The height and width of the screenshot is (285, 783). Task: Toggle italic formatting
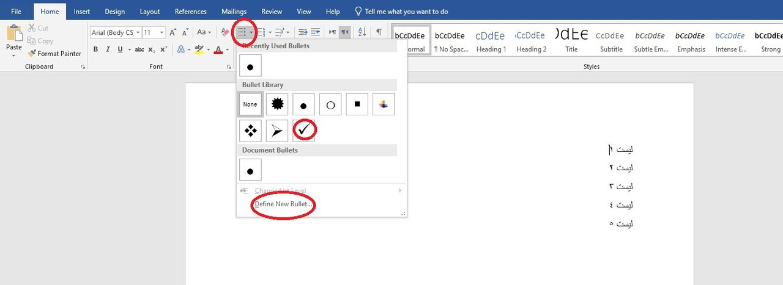(109, 49)
